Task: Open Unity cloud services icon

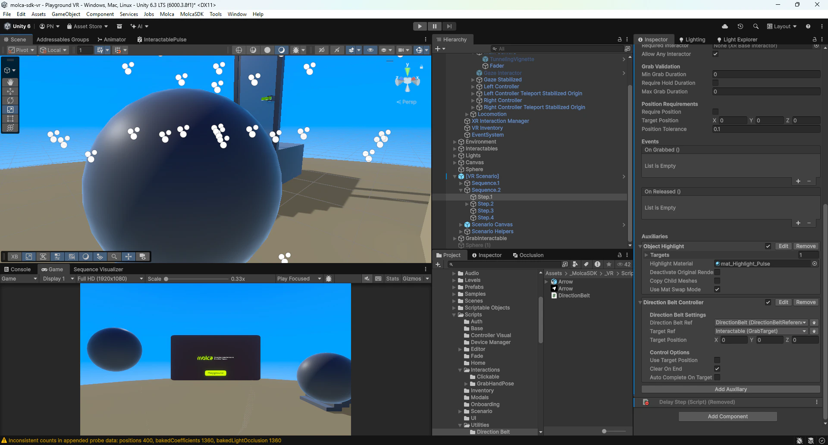Action: 725,26
